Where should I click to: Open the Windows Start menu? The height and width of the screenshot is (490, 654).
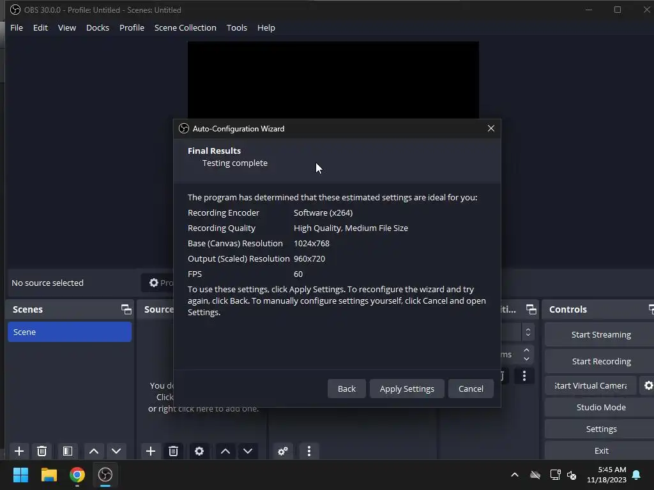pos(20,475)
